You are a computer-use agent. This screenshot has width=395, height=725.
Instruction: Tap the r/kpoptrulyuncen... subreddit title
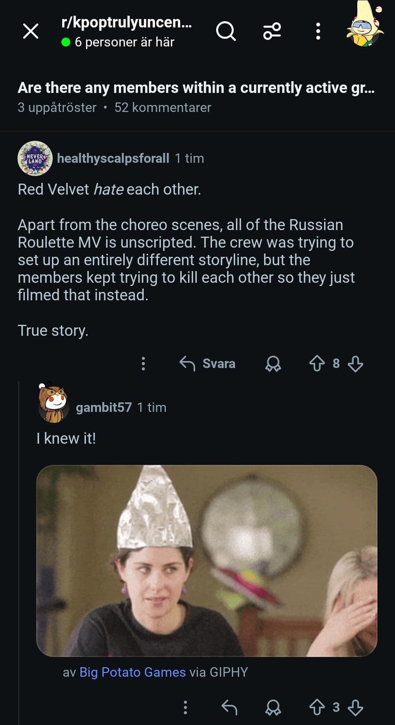(126, 23)
